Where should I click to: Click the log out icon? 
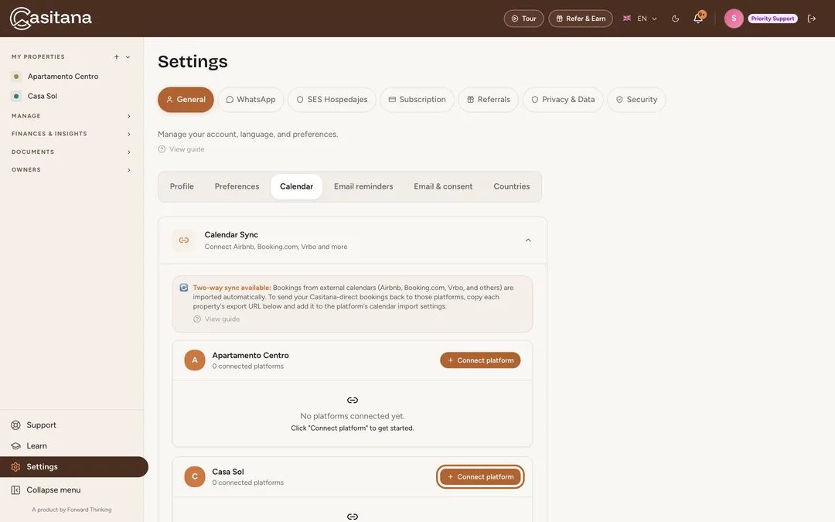(x=812, y=19)
